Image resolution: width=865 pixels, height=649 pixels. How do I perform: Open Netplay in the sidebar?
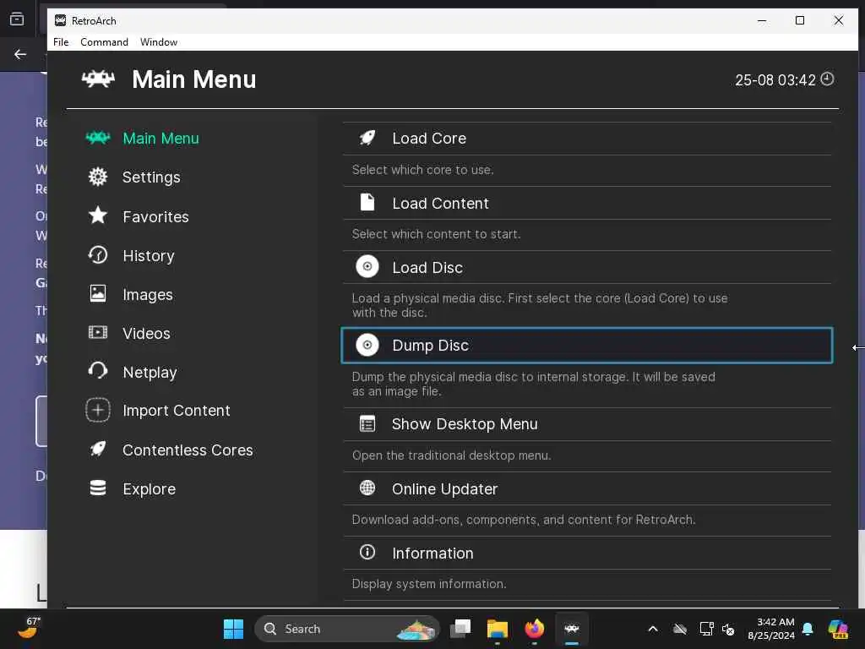coord(150,373)
